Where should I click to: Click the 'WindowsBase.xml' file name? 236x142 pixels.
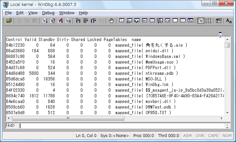pyautogui.click(x=163, y=57)
